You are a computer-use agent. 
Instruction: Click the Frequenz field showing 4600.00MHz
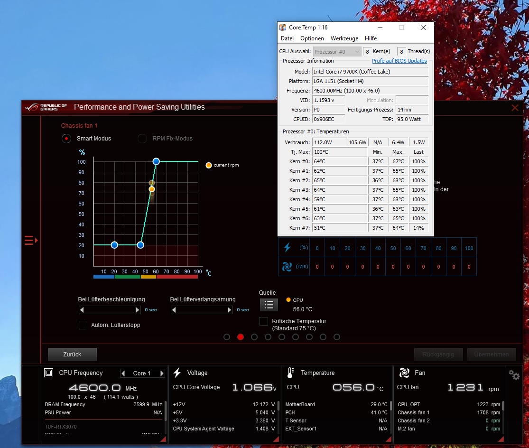coord(371,91)
